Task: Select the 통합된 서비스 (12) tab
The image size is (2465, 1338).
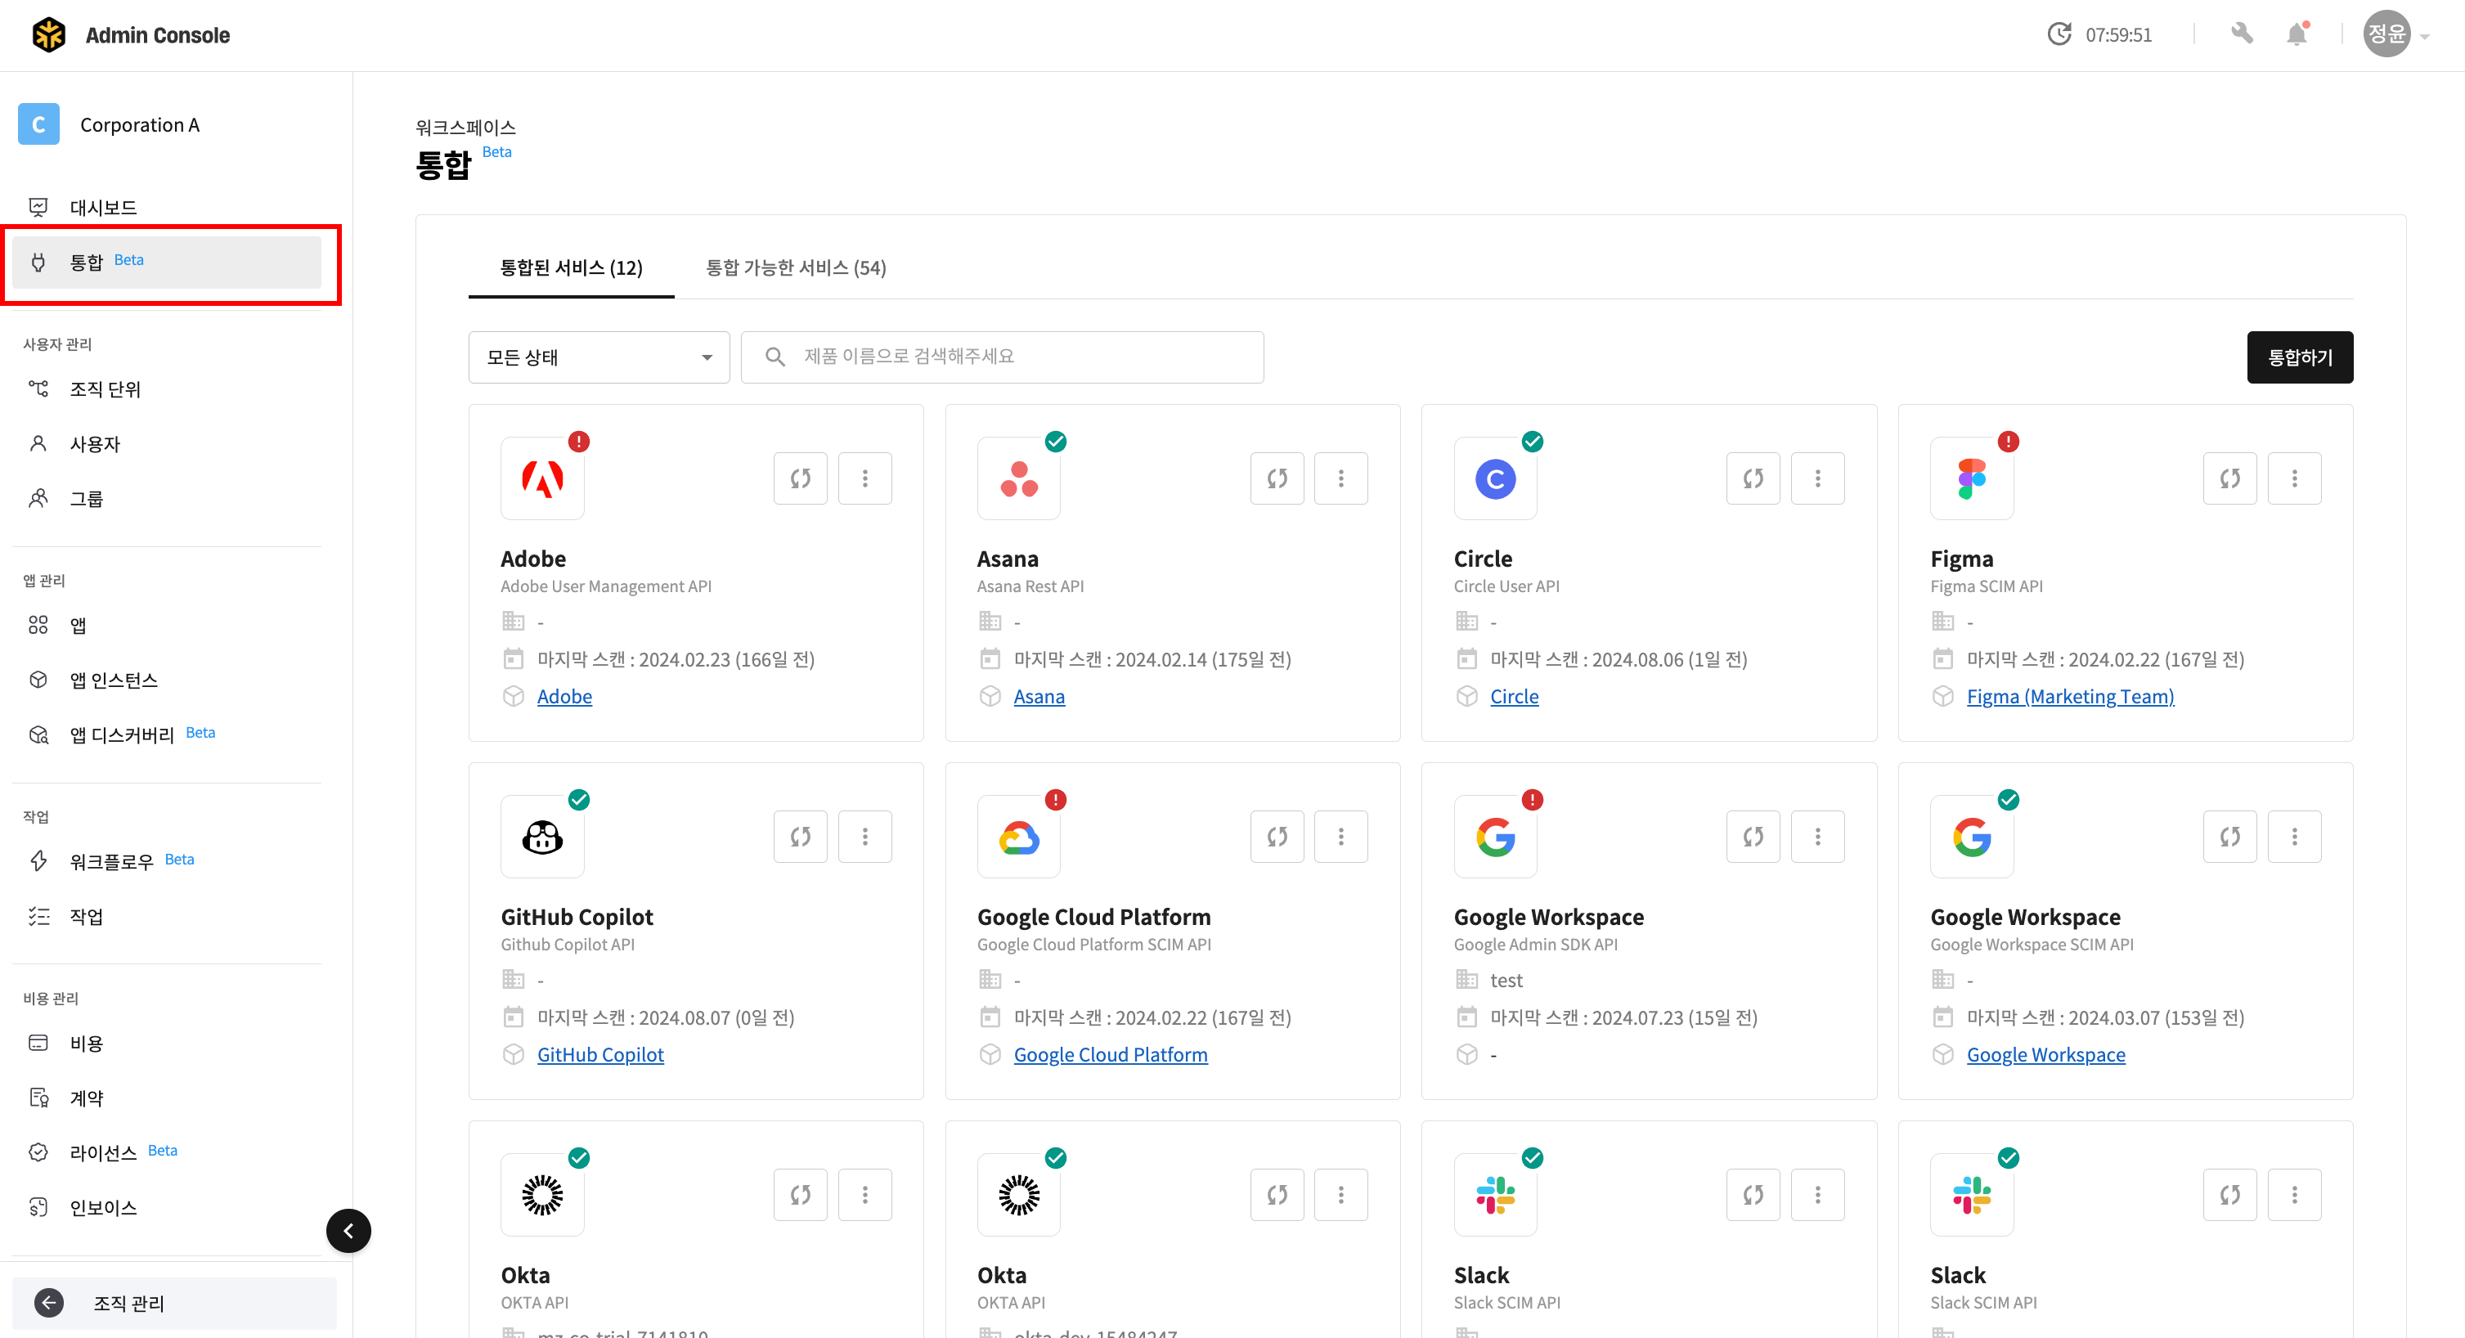Action: point(570,267)
